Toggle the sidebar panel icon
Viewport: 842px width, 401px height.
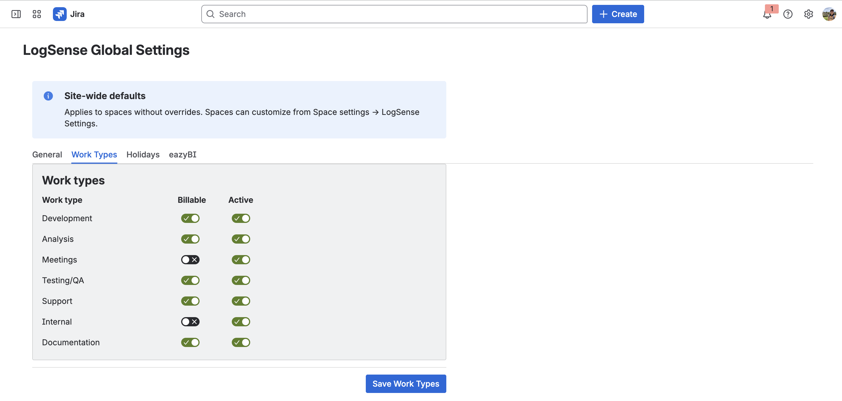pyautogui.click(x=16, y=14)
